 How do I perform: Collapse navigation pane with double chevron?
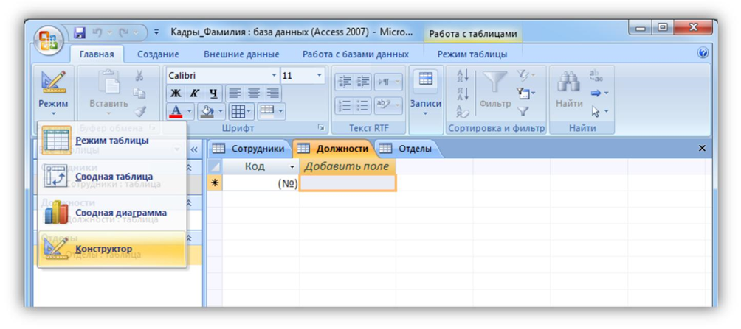click(194, 149)
